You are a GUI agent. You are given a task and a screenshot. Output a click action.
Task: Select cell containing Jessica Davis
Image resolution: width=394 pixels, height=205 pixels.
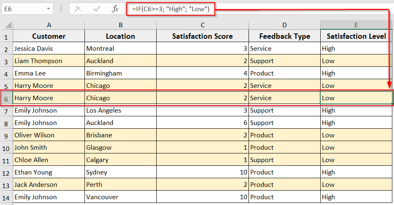click(x=49, y=49)
